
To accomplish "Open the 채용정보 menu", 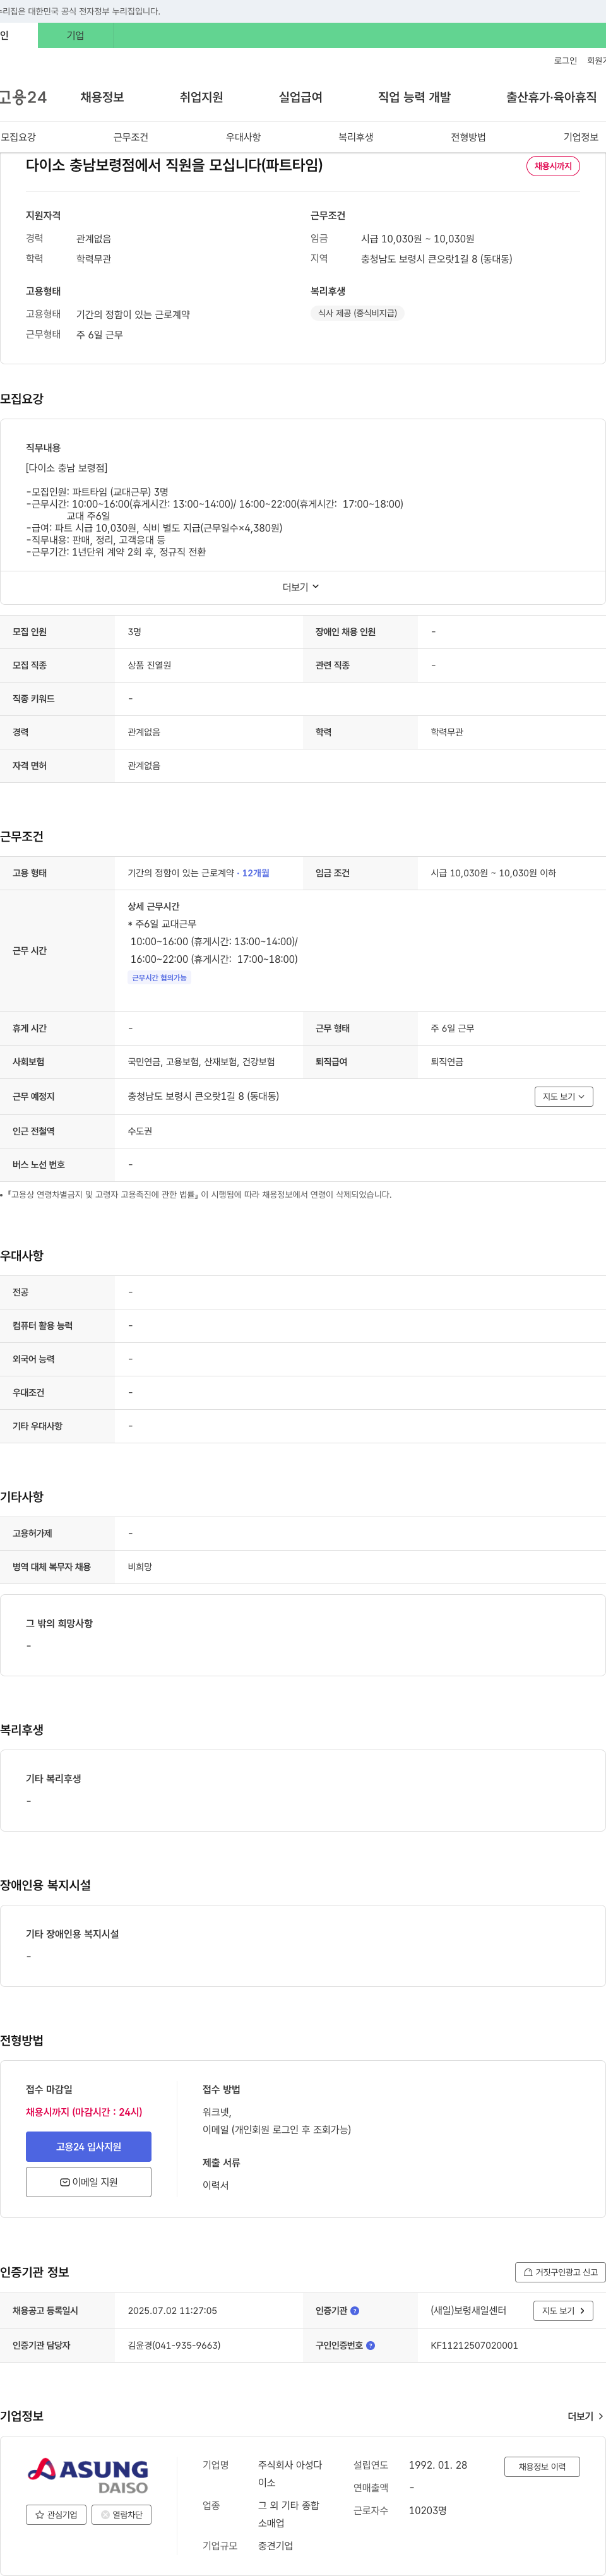I will click(x=102, y=97).
